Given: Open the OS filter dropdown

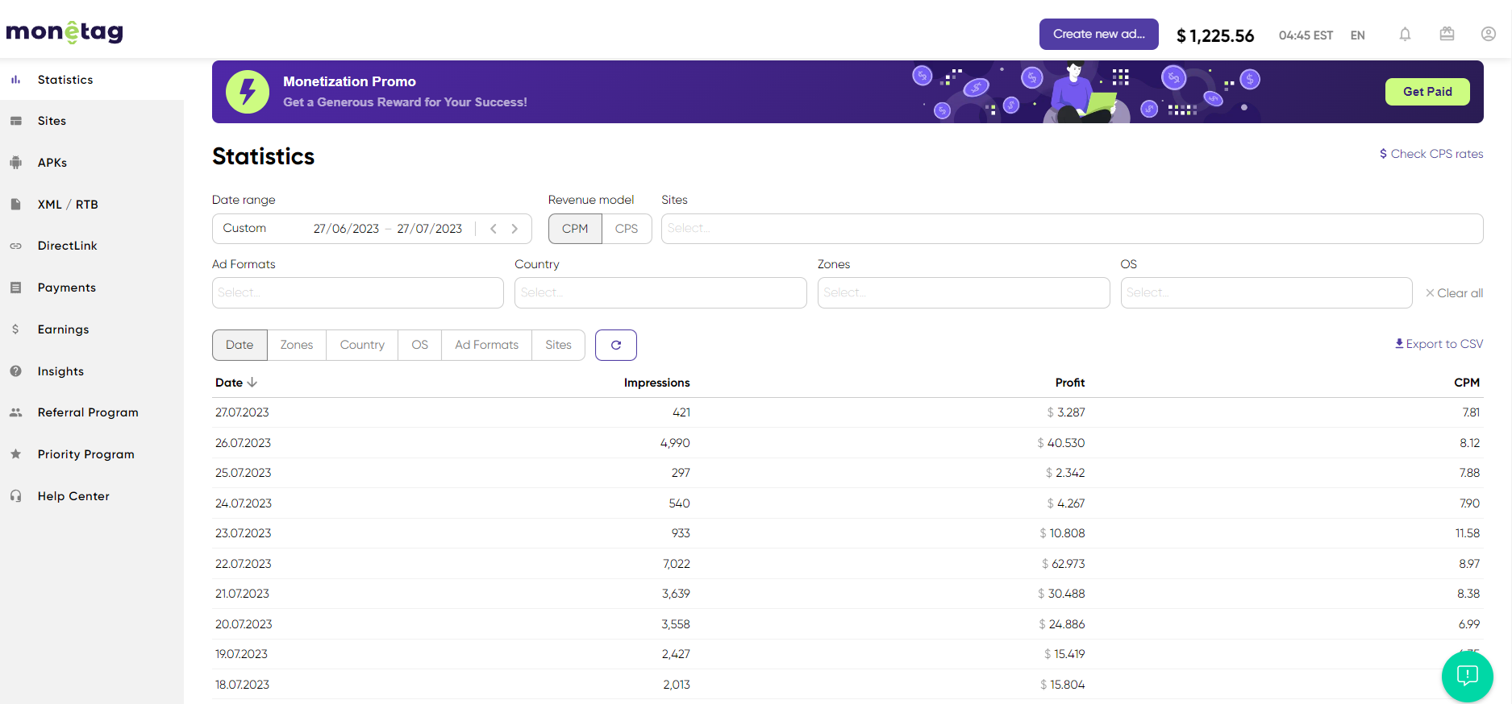Looking at the screenshot, I should (1265, 292).
